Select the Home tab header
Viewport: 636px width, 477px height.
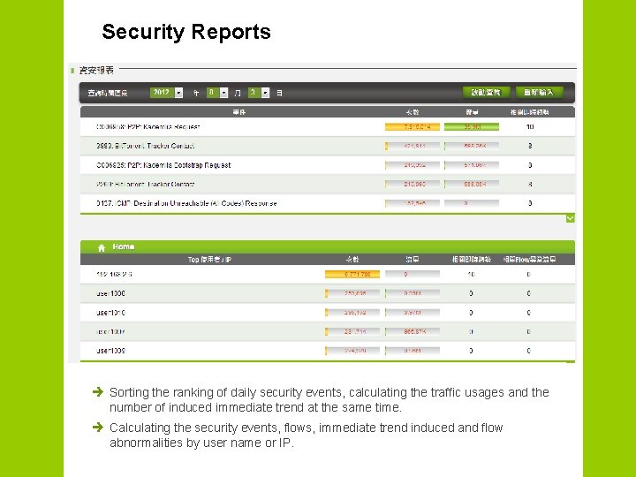[x=328, y=247]
